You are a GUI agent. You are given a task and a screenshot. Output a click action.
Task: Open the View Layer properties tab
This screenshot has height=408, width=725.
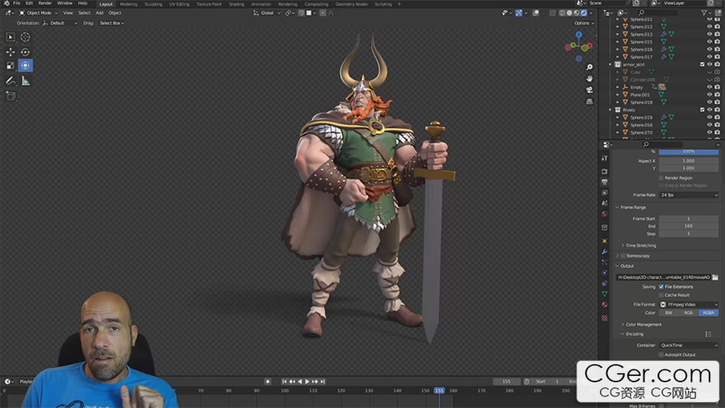tap(605, 192)
